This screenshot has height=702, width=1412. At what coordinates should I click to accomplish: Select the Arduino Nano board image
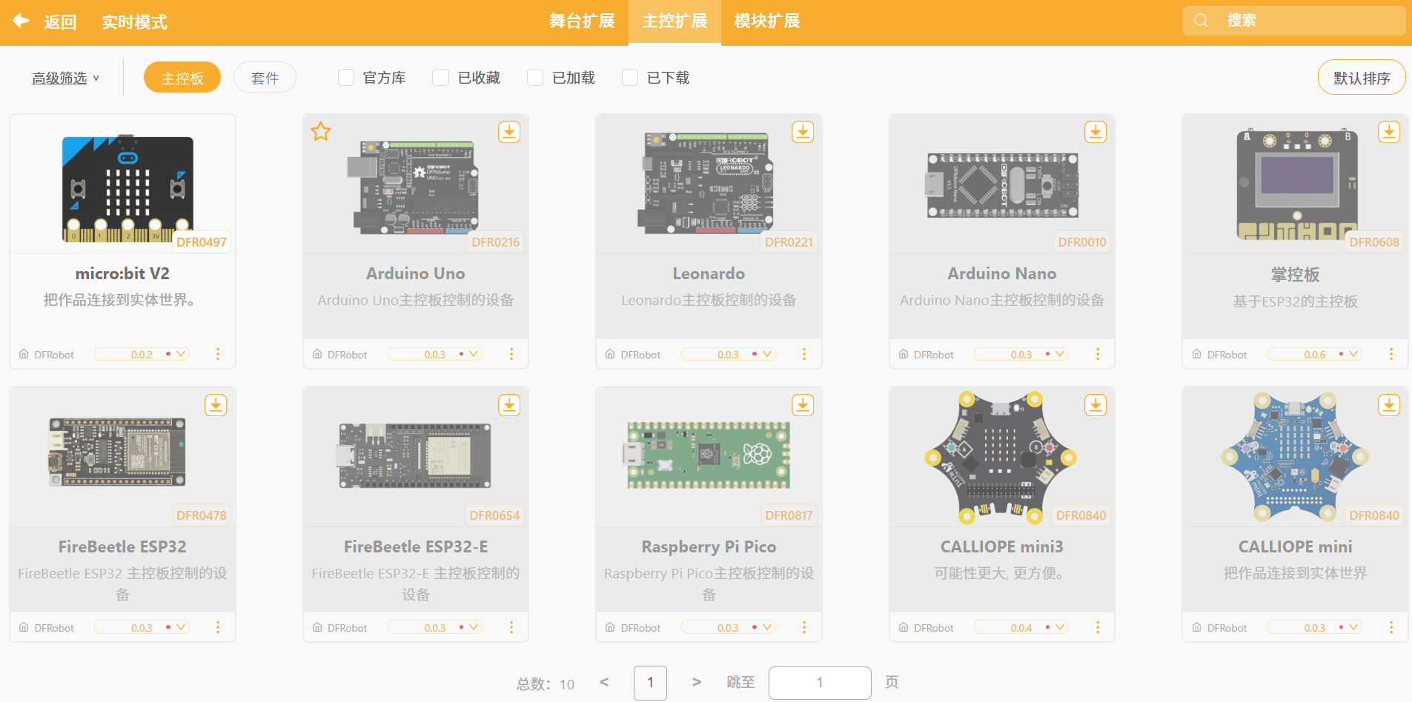click(x=1002, y=185)
